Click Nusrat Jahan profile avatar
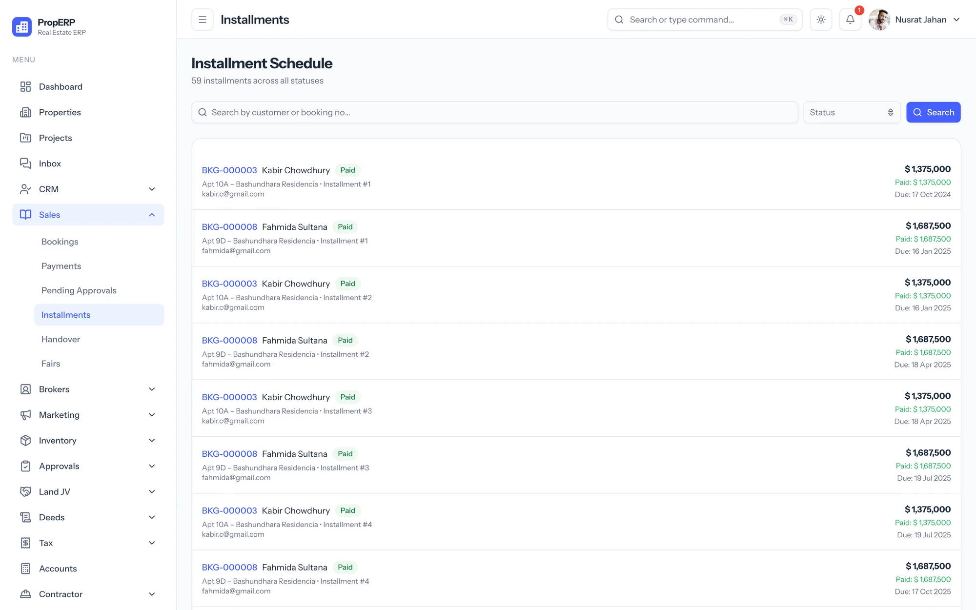The width and height of the screenshot is (976, 610). [x=879, y=20]
